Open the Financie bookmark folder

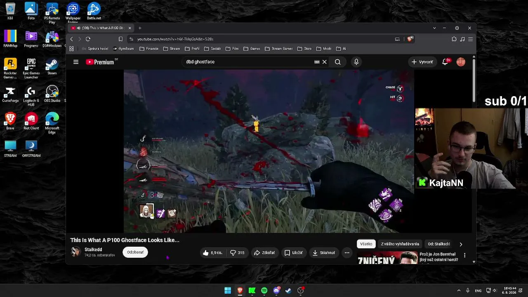149,49
